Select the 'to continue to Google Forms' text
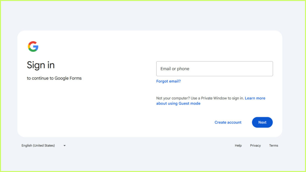Image resolution: width=306 pixels, height=172 pixels. [x=54, y=78]
